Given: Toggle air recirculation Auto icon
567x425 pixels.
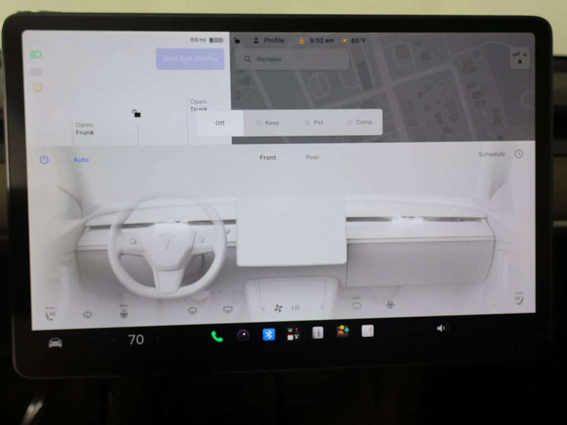Looking at the screenshot, I should click(357, 304).
